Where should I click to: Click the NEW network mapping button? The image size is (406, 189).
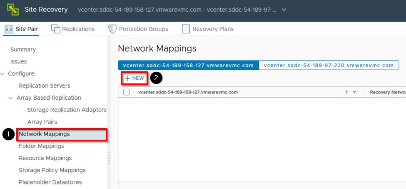click(x=135, y=78)
